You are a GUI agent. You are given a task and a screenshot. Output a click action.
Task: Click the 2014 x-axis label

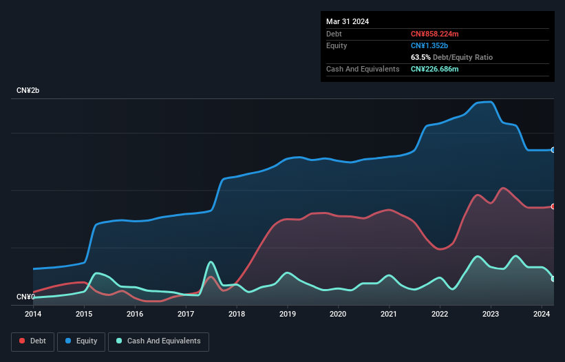[33, 314]
